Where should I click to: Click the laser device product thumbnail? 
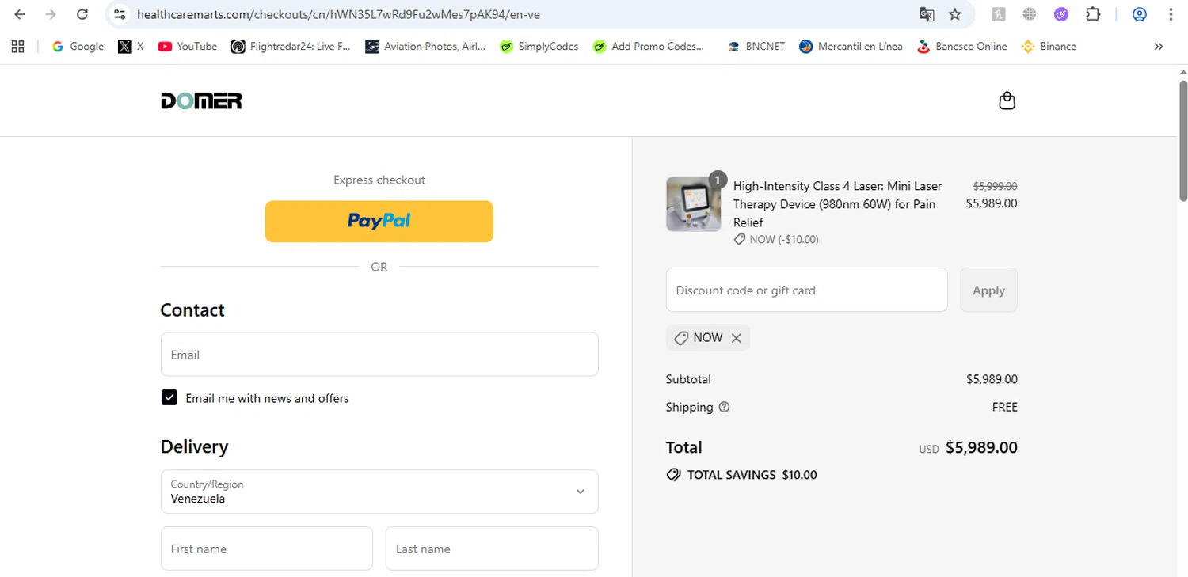(693, 204)
